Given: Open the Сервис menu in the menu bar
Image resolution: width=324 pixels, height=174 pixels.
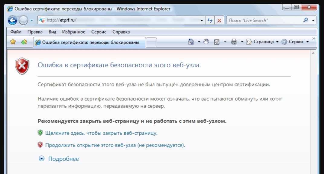Looking at the screenshot, I should click(99, 32).
